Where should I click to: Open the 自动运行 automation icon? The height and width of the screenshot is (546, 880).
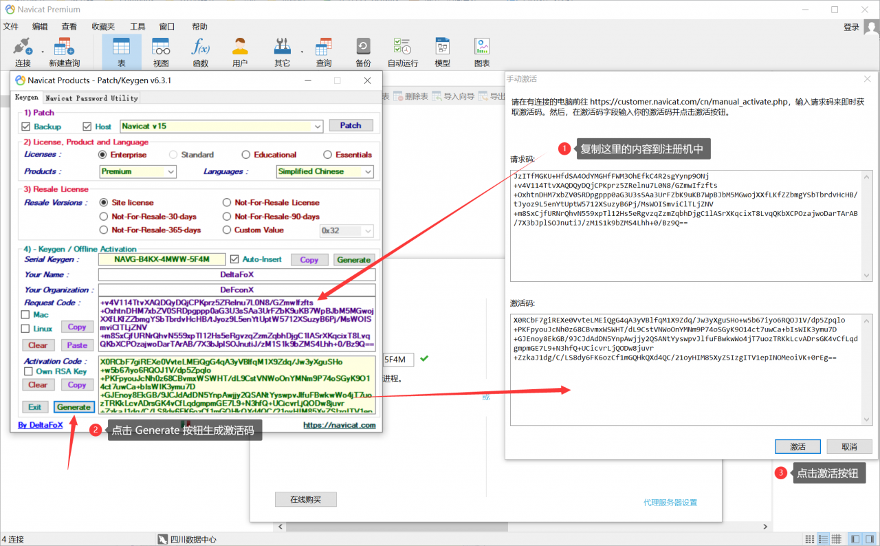tap(402, 52)
